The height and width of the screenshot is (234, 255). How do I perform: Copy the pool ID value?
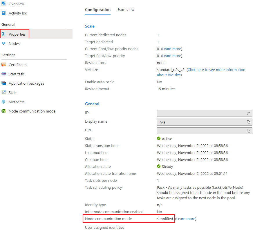tap(249, 113)
